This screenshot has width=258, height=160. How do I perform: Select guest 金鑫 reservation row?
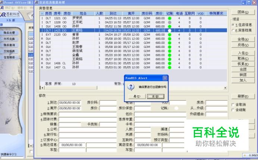coord(133,55)
